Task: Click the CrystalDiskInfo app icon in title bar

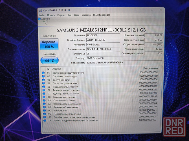Action: pyautogui.click(x=41, y=10)
